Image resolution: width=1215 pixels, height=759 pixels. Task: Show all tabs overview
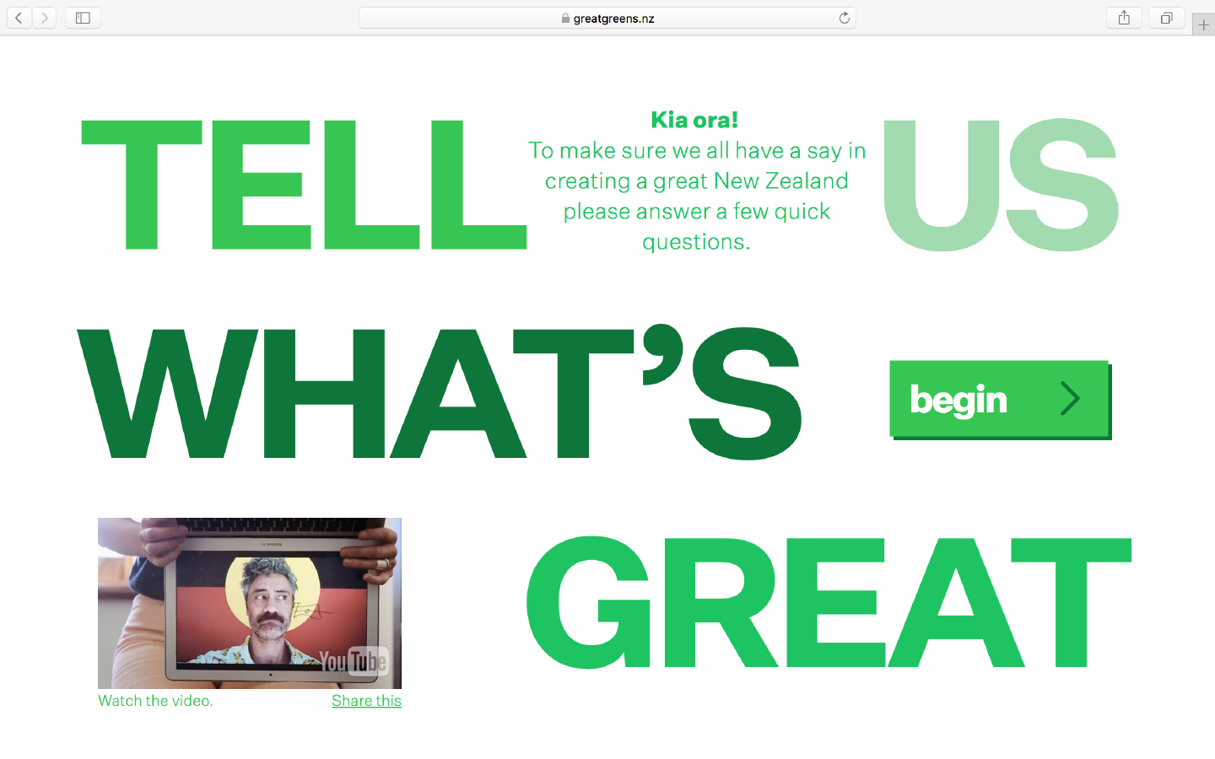pyautogui.click(x=1166, y=18)
